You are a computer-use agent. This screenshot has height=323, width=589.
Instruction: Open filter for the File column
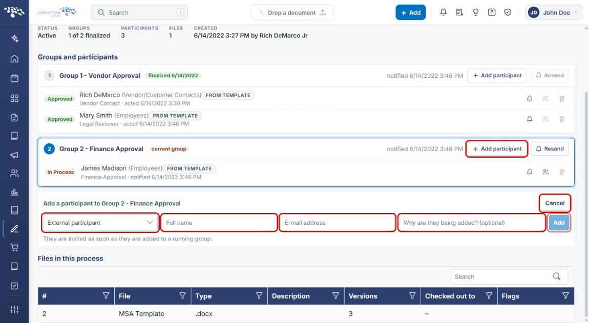pyautogui.click(x=182, y=296)
